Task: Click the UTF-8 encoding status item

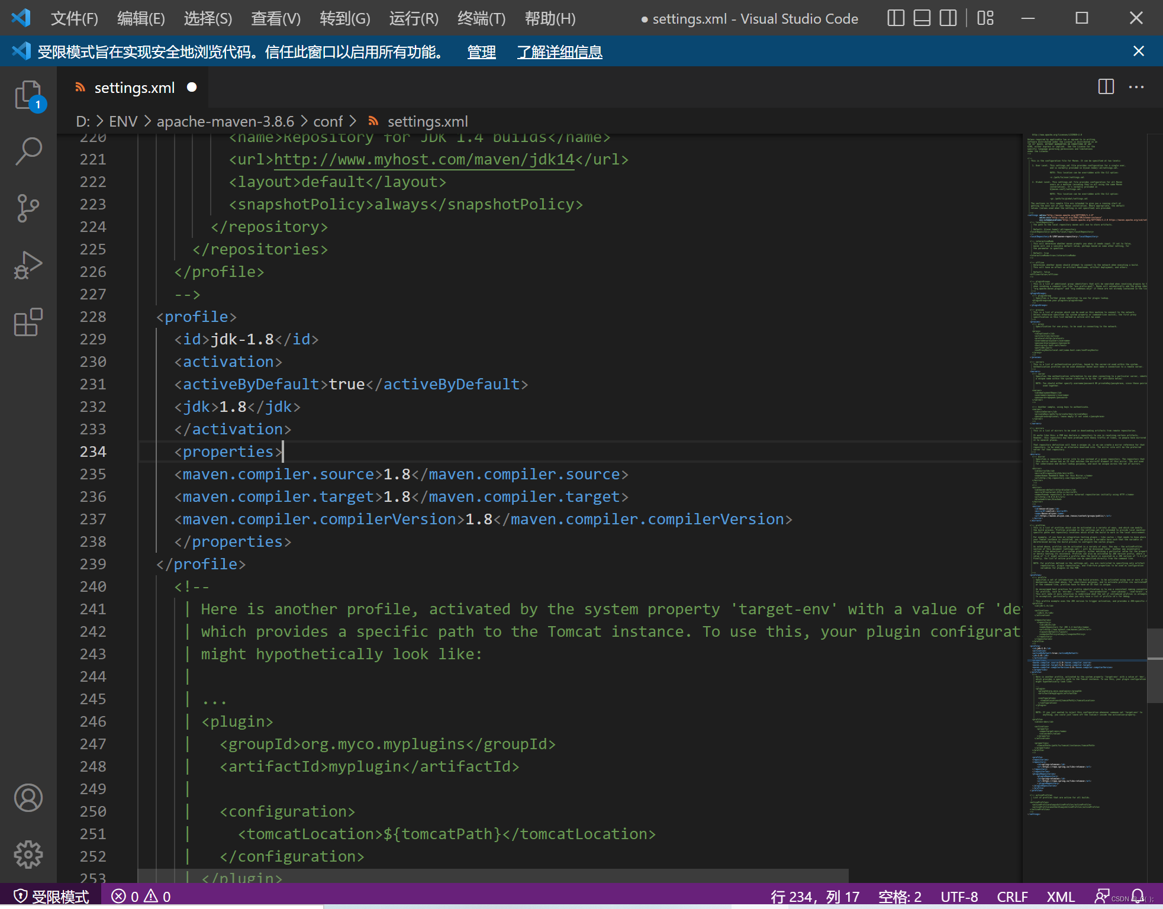Action: 959,897
